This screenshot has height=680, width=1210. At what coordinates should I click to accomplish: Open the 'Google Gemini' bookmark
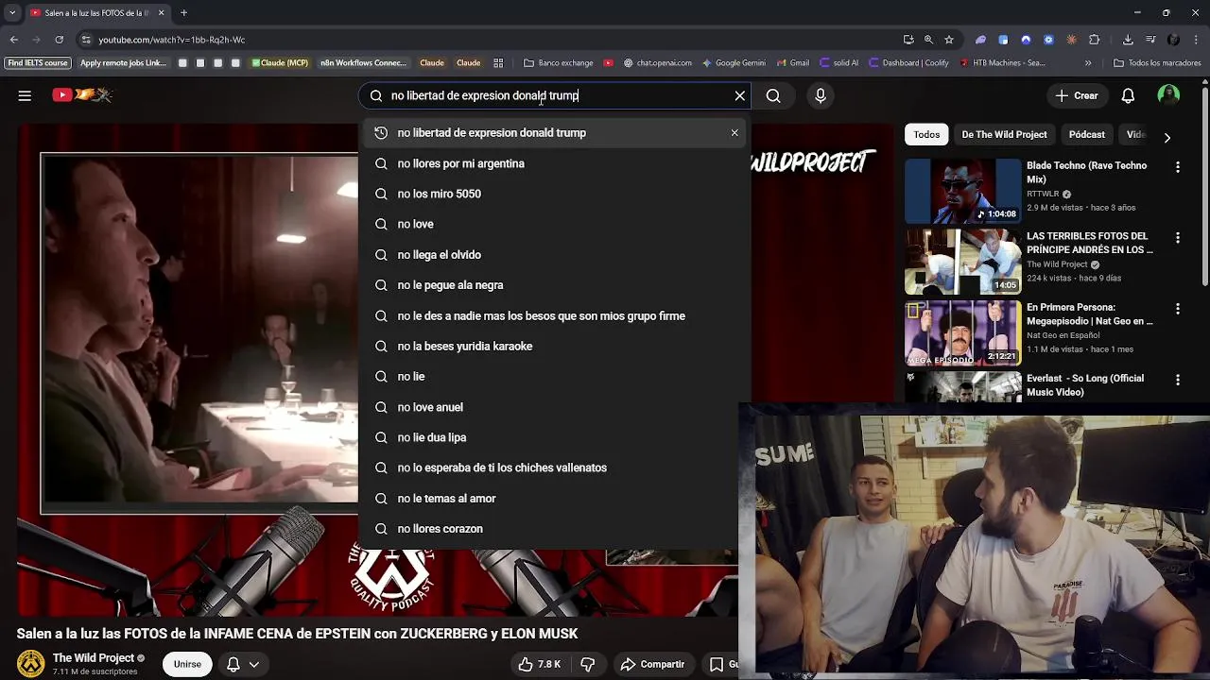click(x=734, y=63)
